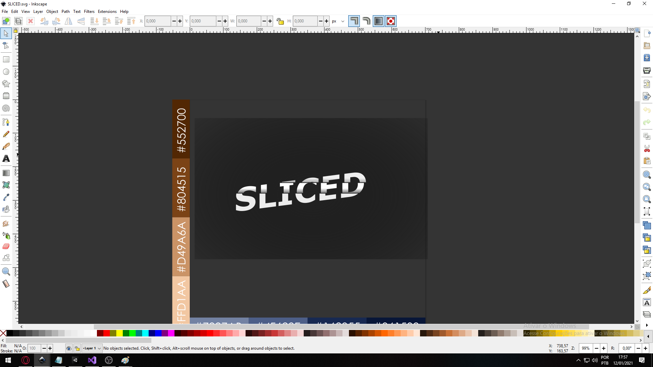Viewport: 653px width, 367px height.
Task: Click the Print document icon
Action: (647, 70)
